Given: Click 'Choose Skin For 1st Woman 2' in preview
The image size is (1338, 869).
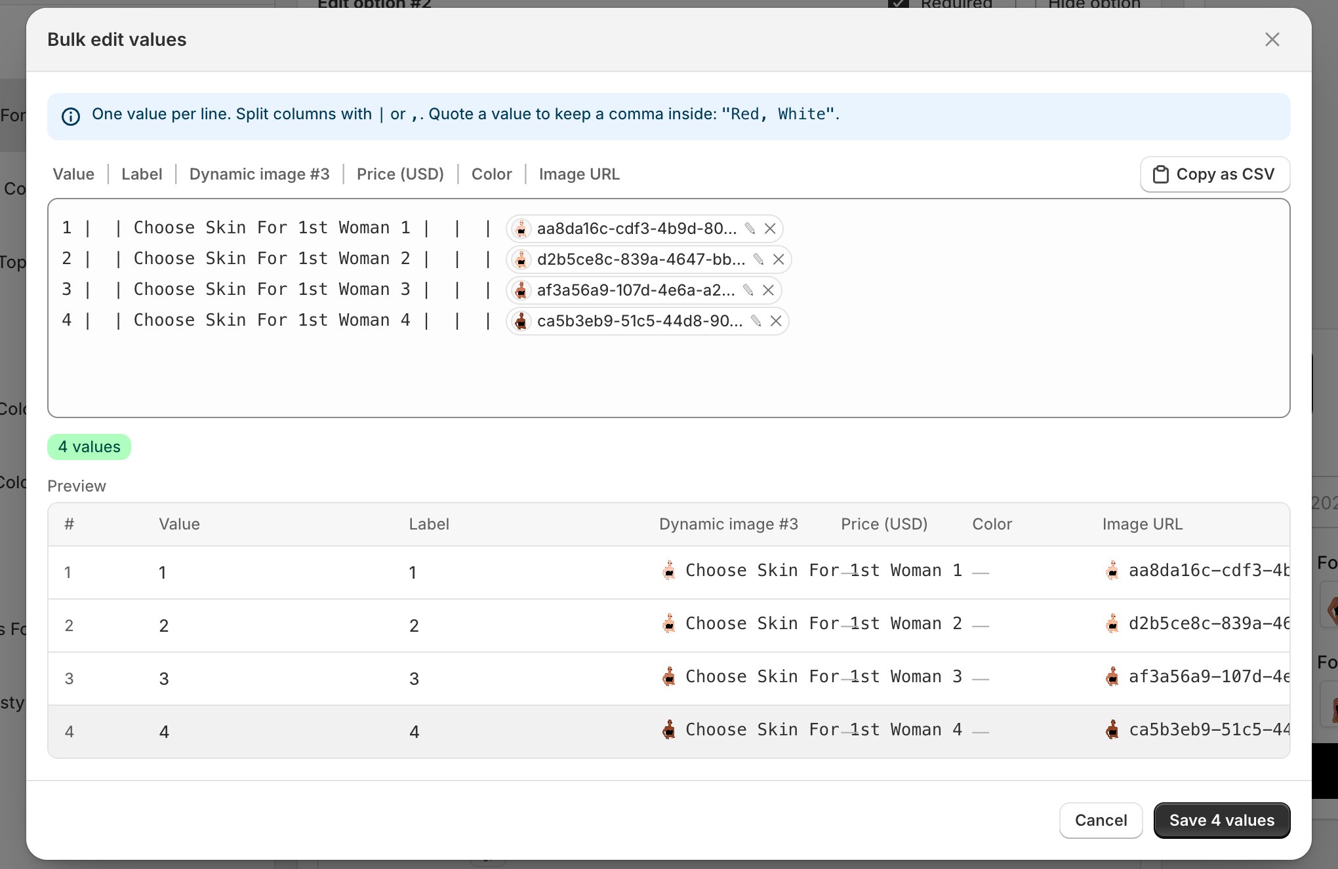Looking at the screenshot, I should 824,624.
